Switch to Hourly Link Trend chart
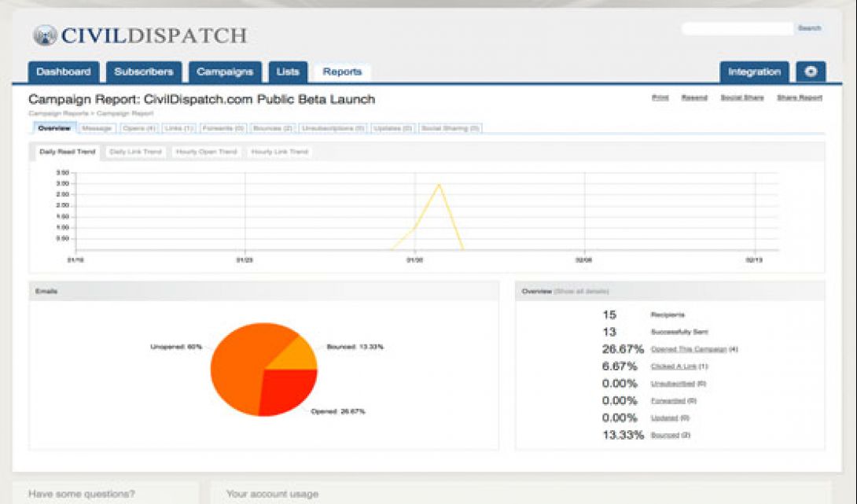The height and width of the screenshot is (504, 857). pyautogui.click(x=279, y=152)
